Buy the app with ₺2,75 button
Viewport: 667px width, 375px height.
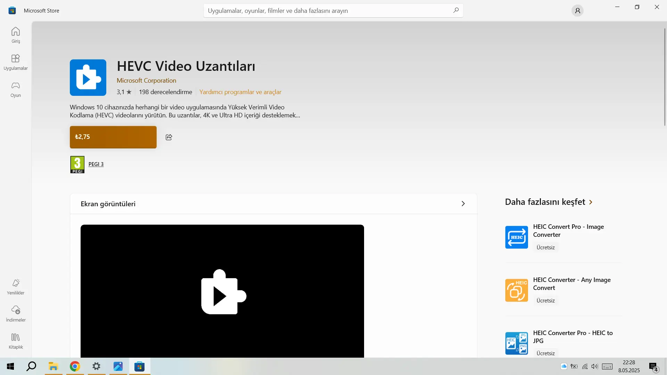113,137
